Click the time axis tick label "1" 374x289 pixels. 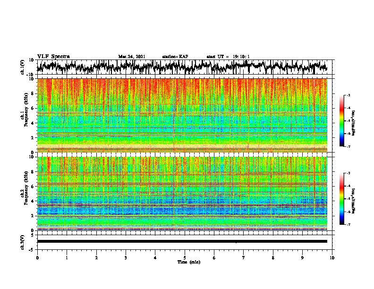point(67,258)
